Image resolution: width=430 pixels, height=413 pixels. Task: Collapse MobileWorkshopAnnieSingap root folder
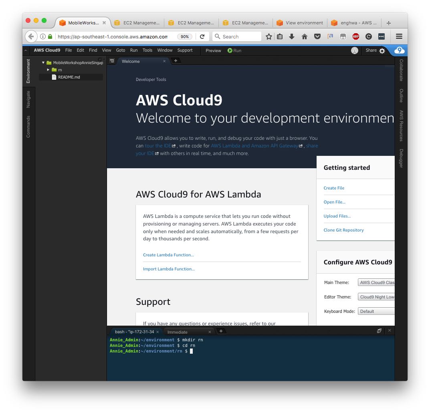[43, 62]
